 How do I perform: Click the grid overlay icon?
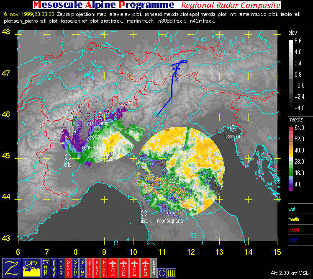tap(172, 272)
